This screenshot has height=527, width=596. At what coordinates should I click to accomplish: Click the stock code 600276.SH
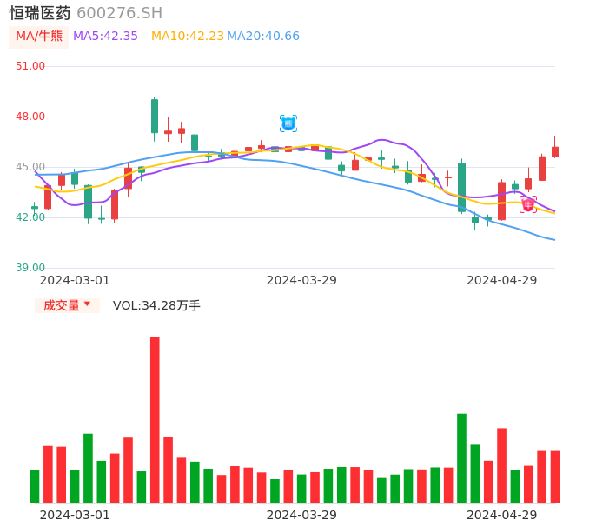click(x=119, y=13)
